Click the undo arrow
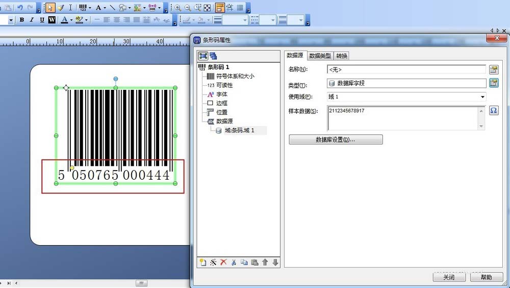The image size is (510, 288). (x=20, y=8)
